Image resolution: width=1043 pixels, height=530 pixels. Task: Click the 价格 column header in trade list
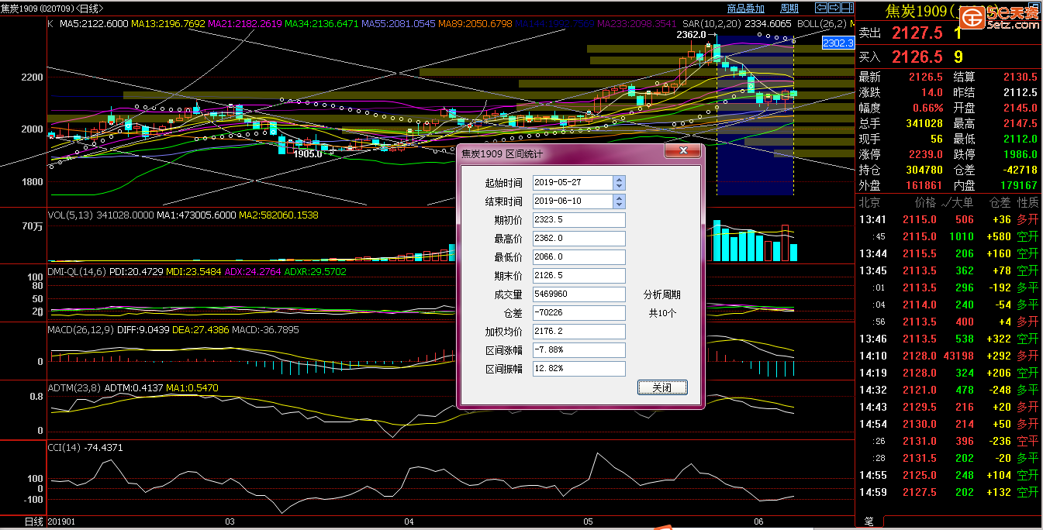click(925, 202)
